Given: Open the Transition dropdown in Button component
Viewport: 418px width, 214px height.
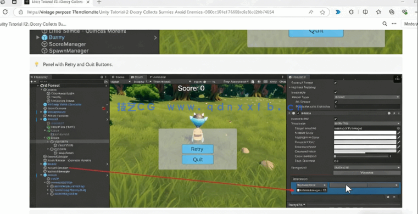Looking at the screenshot, I should coord(367,123).
